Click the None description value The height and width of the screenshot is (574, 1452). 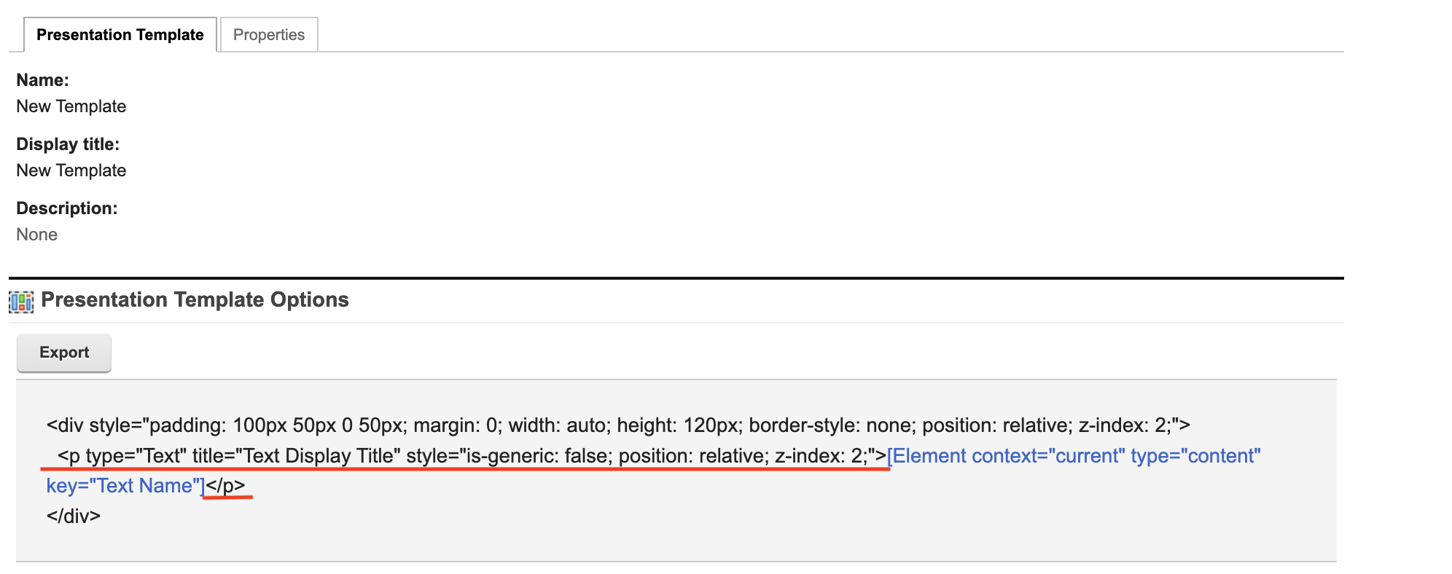coord(36,235)
